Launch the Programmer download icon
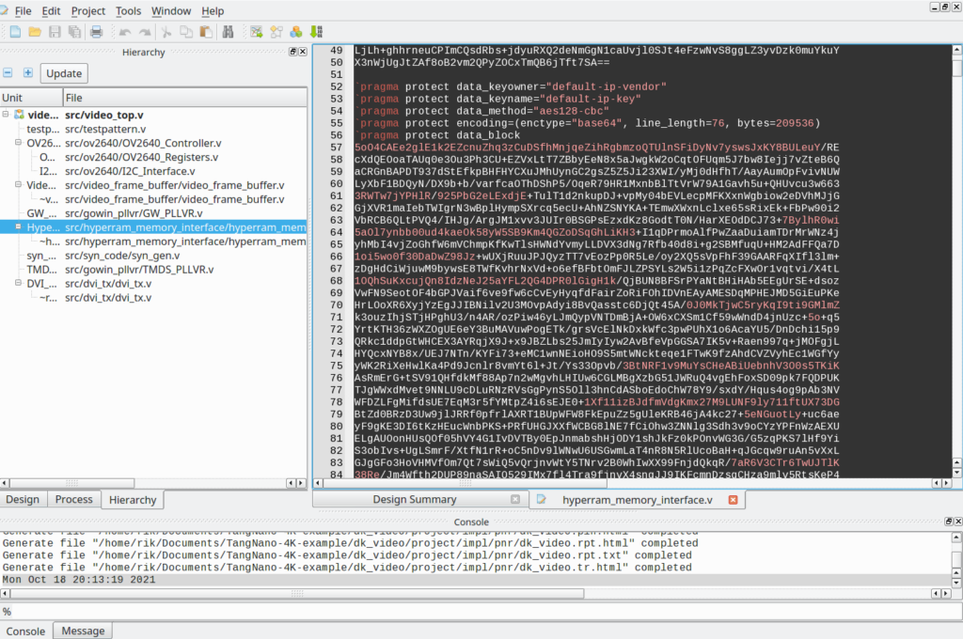 click(316, 32)
